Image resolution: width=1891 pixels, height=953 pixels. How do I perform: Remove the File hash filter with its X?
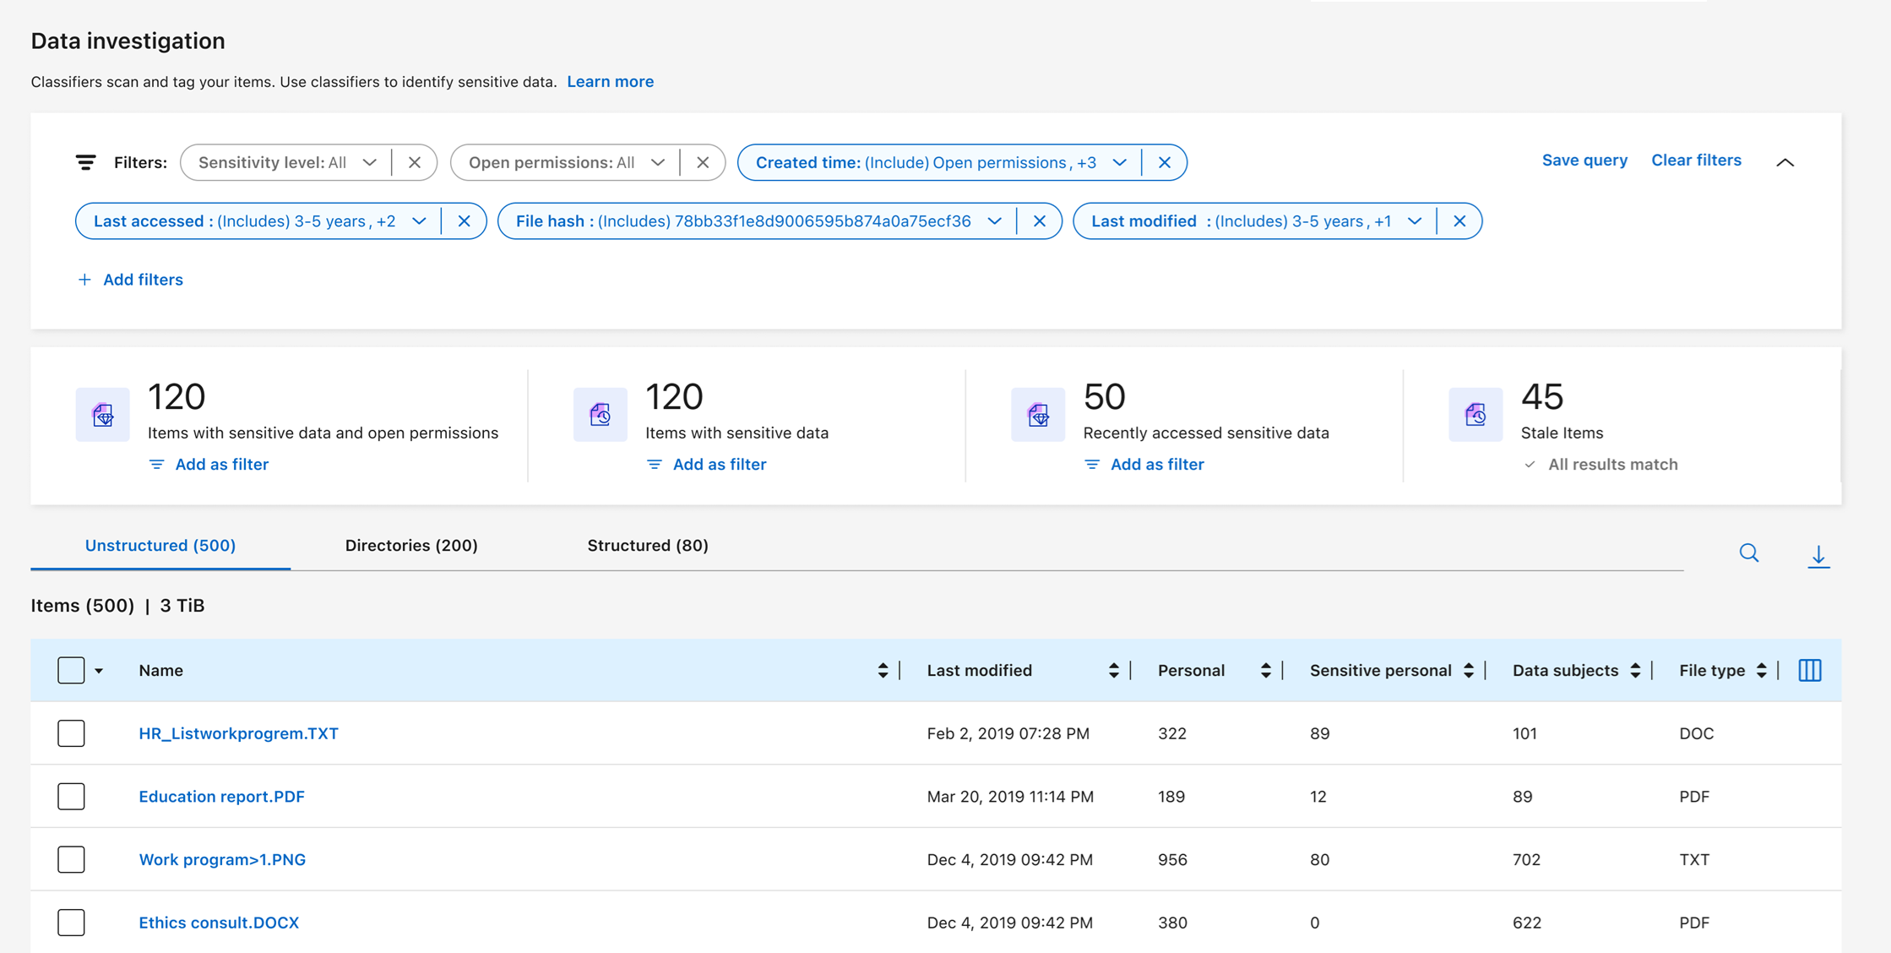[x=1039, y=221]
